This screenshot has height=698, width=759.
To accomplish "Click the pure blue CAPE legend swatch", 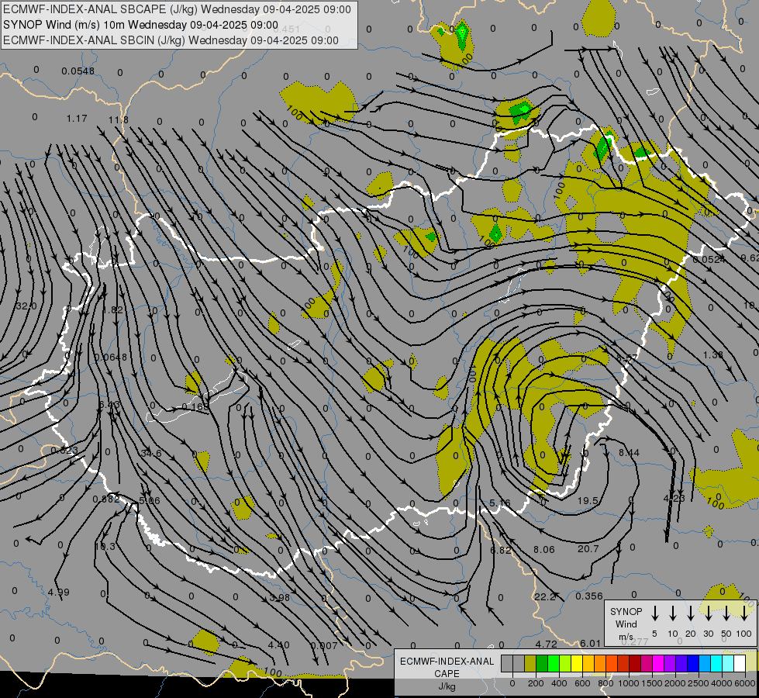I will point(693,664).
